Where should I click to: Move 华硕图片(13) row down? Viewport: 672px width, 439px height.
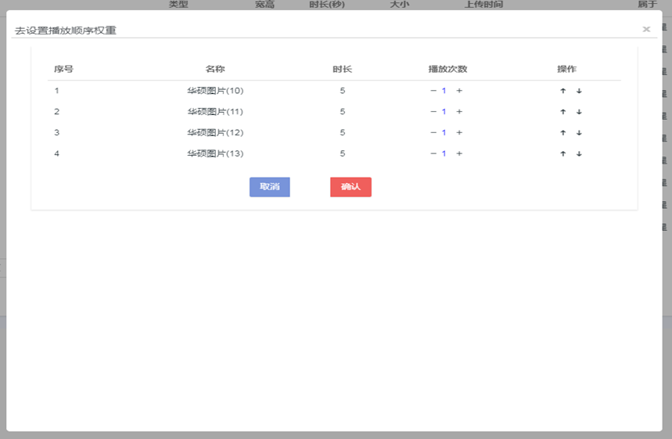[579, 154]
